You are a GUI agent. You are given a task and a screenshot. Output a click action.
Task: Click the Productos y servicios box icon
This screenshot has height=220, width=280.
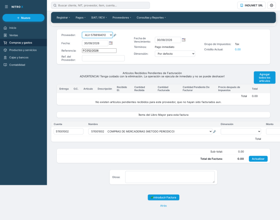point(5,50)
